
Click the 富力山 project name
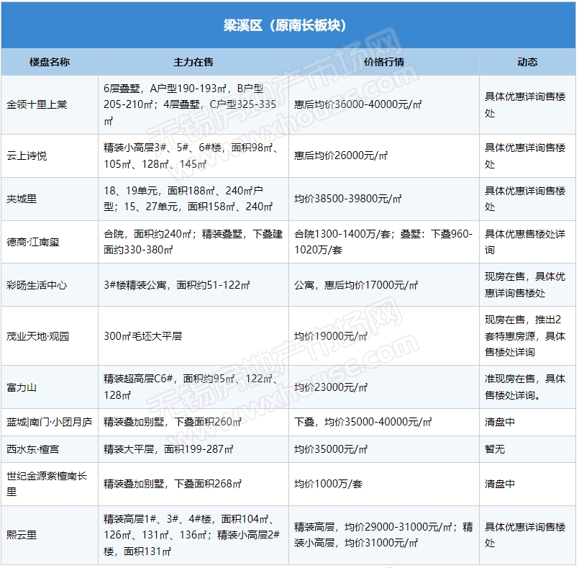pyautogui.click(x=22, y=387)
